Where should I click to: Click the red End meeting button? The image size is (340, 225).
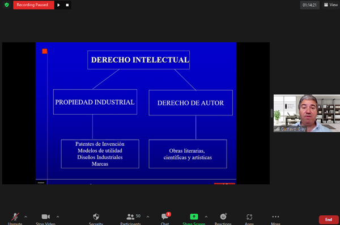tap(329, 219)
